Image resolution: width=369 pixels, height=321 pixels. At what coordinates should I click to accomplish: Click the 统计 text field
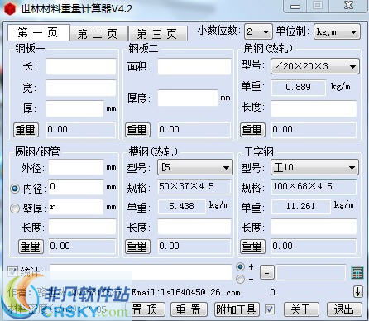click(x=141, y=272)
